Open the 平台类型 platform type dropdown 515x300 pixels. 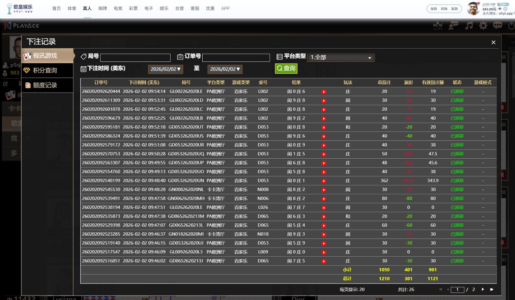[341, 58]
